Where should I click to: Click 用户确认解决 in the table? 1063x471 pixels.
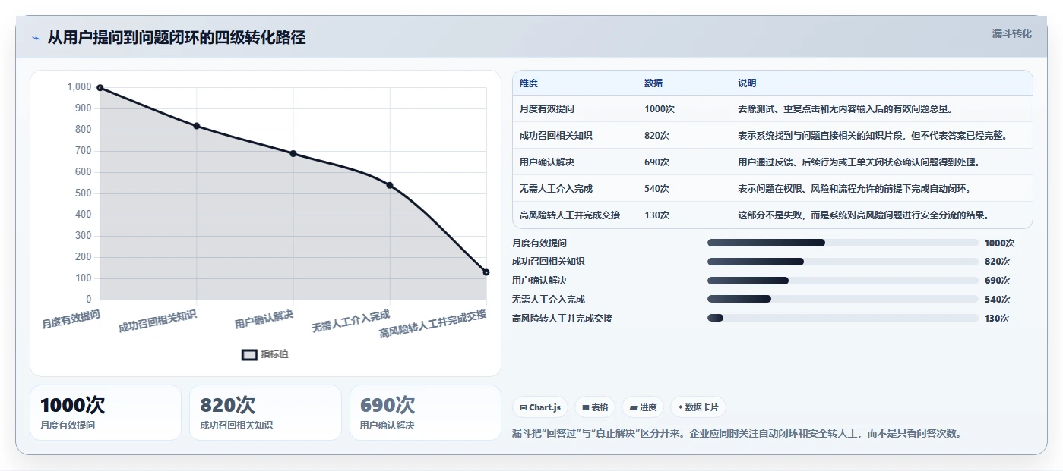[x=547, y=162]
